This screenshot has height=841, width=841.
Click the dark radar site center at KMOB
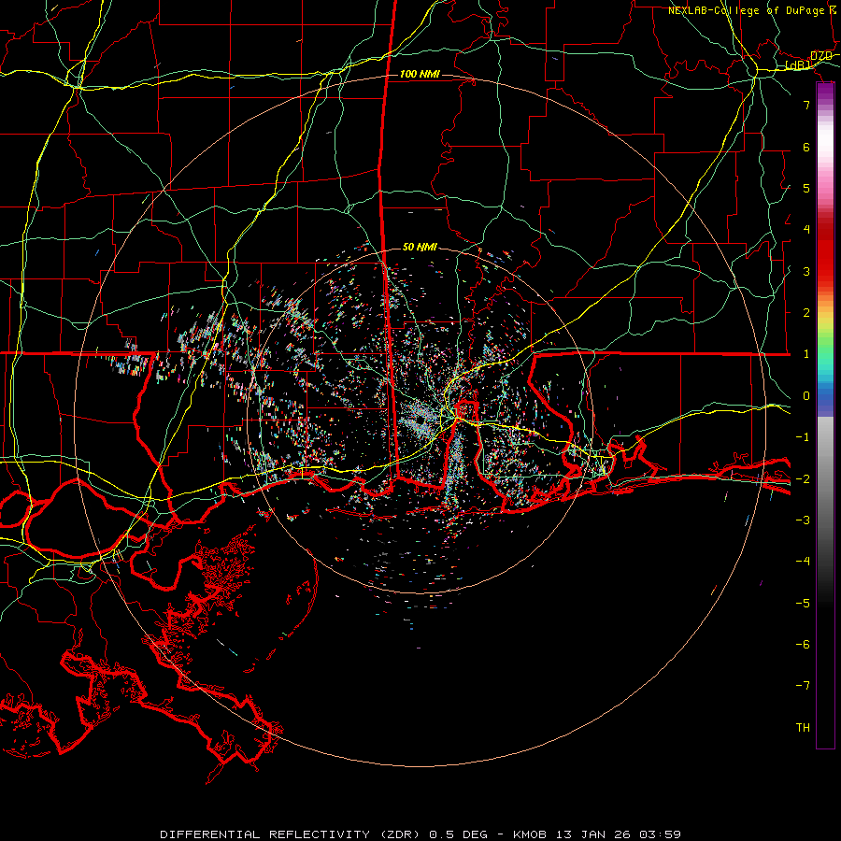(x=420, y=420)
